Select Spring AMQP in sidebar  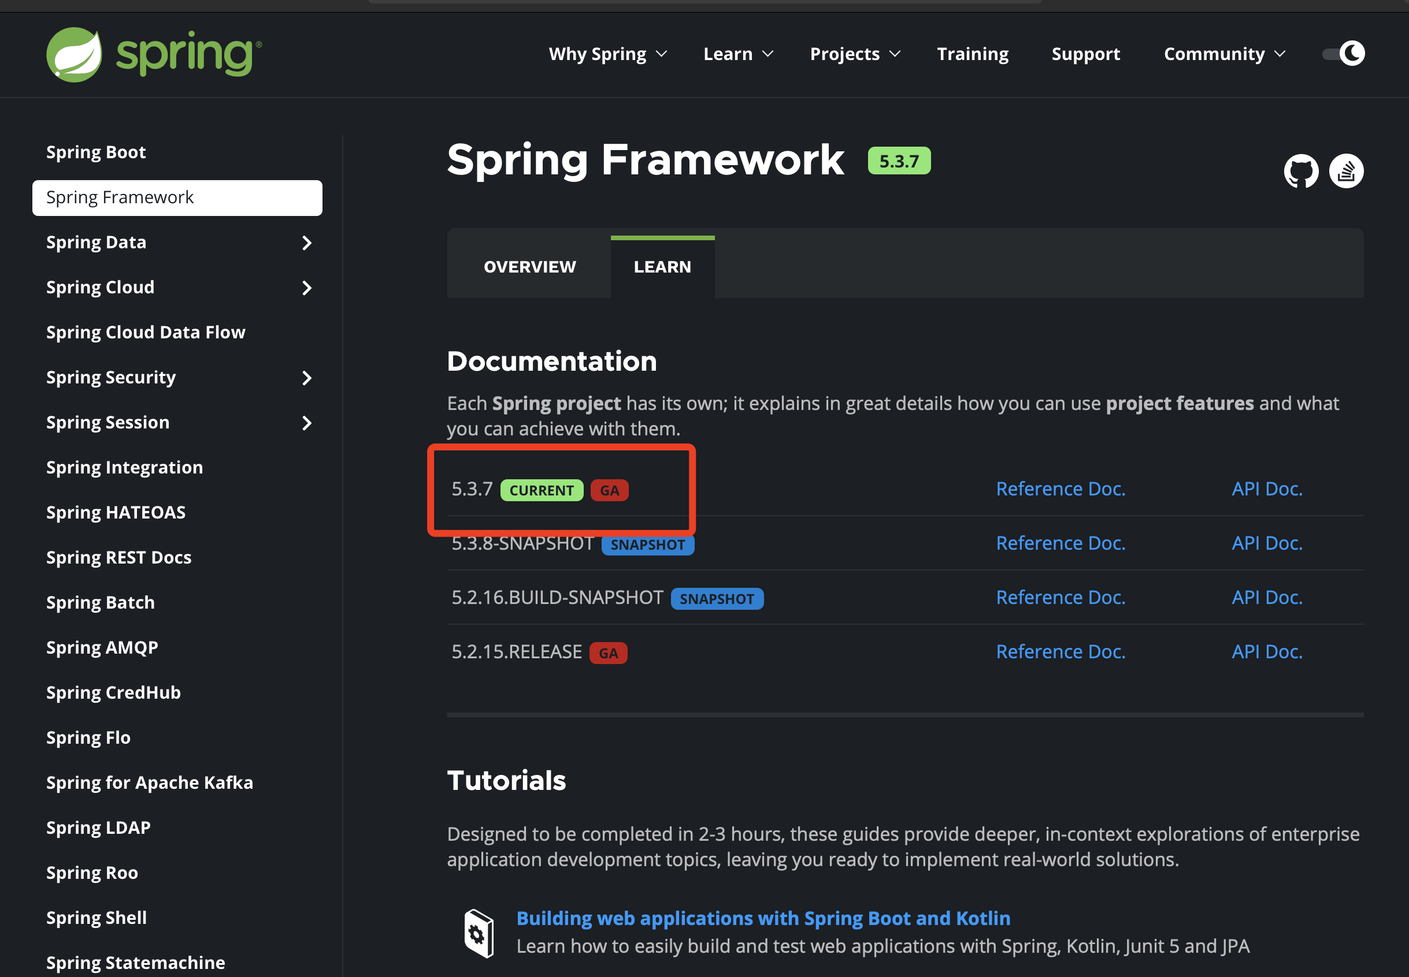click(x=102, y=647)
